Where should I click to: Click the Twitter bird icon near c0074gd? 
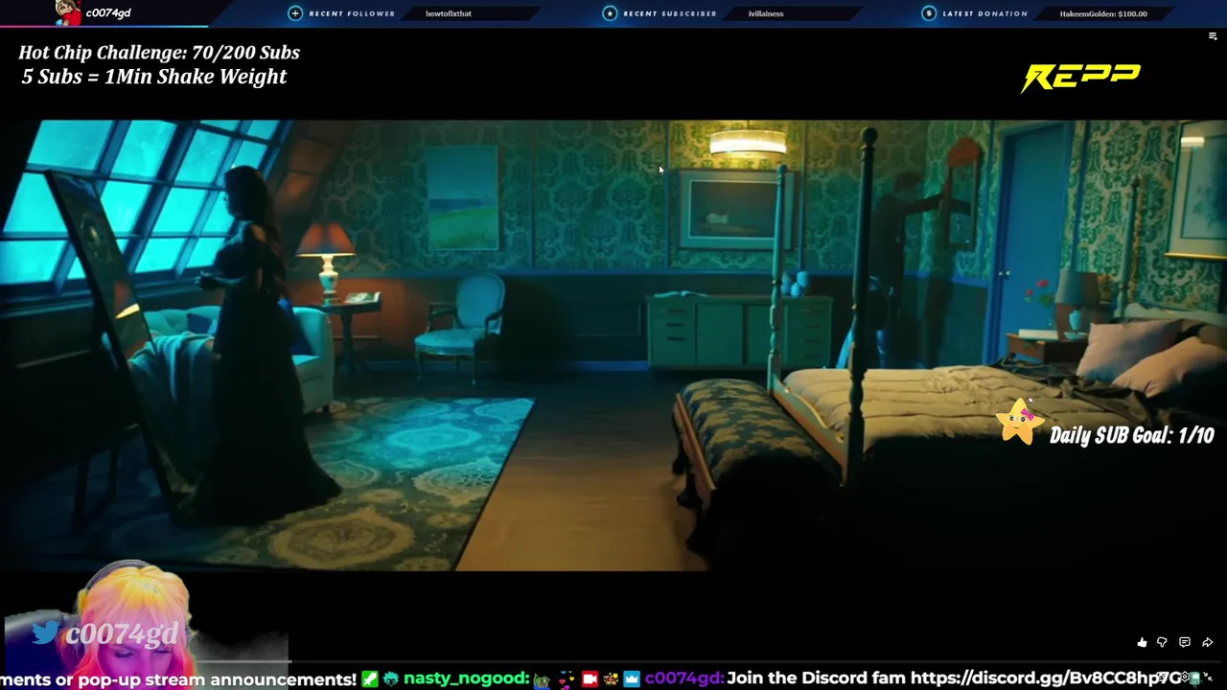click(45, 632)
